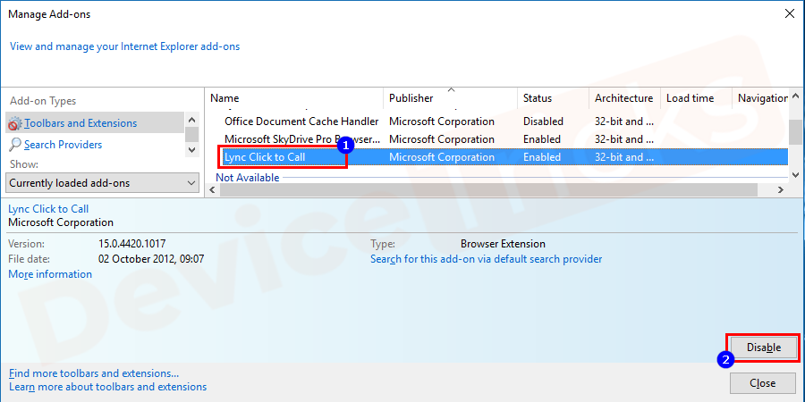
Task: Sort by Status column header
Action: (x=553, y=98)
